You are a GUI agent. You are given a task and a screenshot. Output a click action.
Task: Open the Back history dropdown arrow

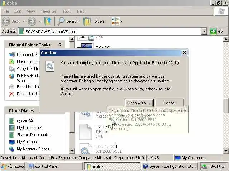(x=24, y=21)
